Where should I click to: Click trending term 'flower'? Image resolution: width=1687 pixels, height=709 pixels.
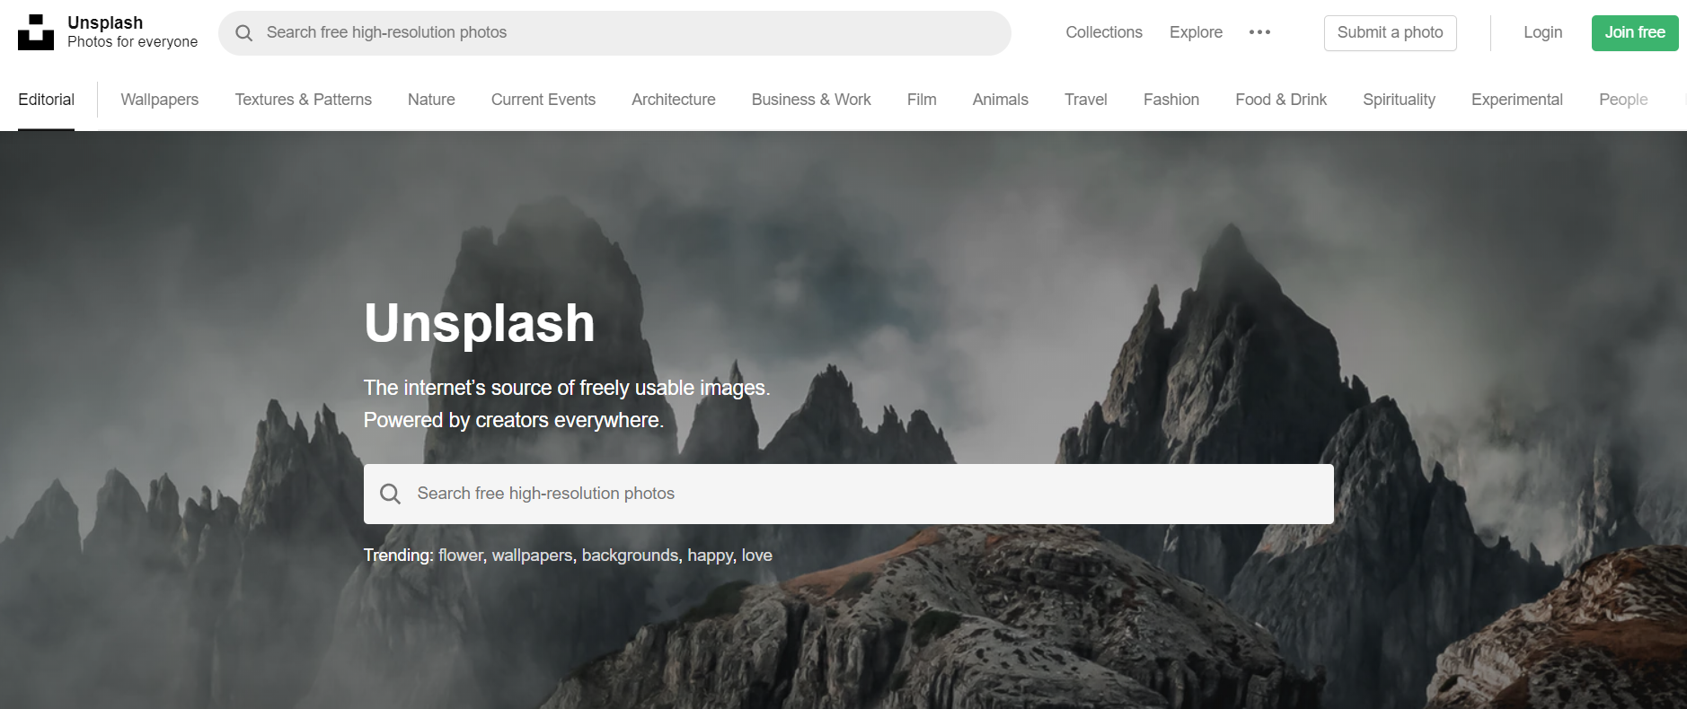(x=461, y=556)
